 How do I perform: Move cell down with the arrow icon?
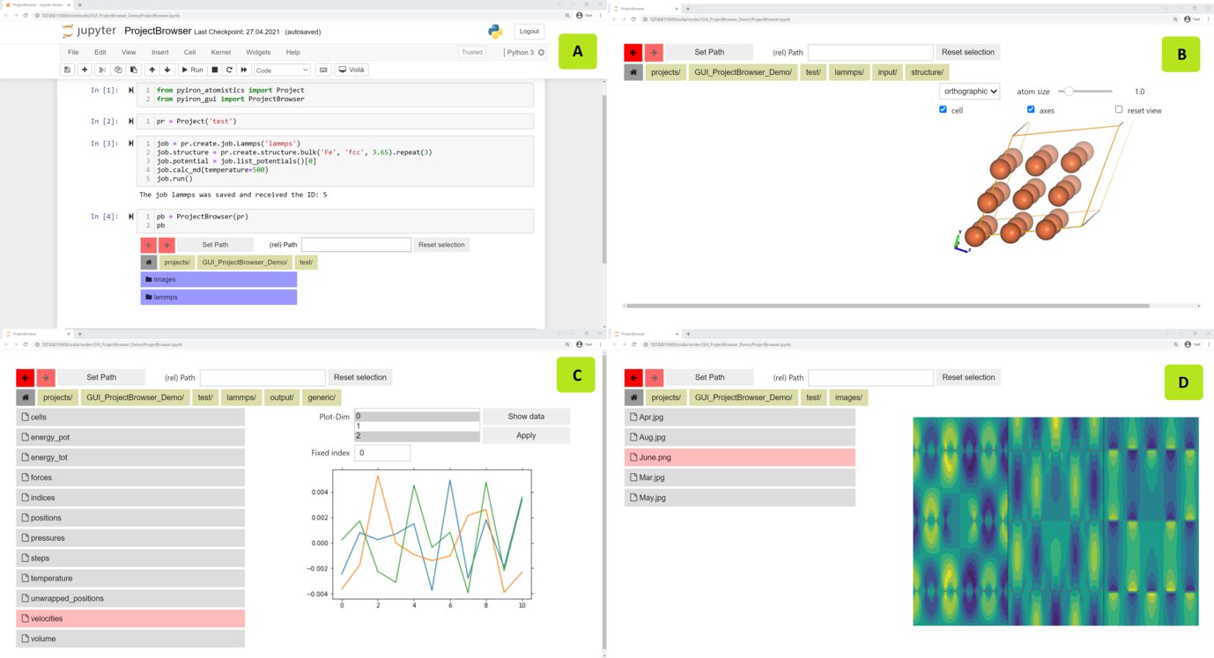point(167,70)
